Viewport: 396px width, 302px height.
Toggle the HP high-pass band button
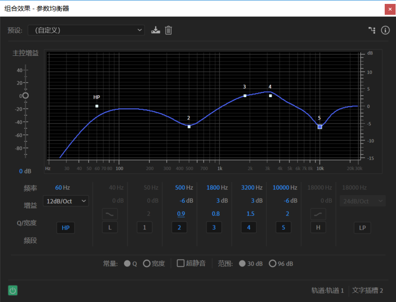(66, 228)
